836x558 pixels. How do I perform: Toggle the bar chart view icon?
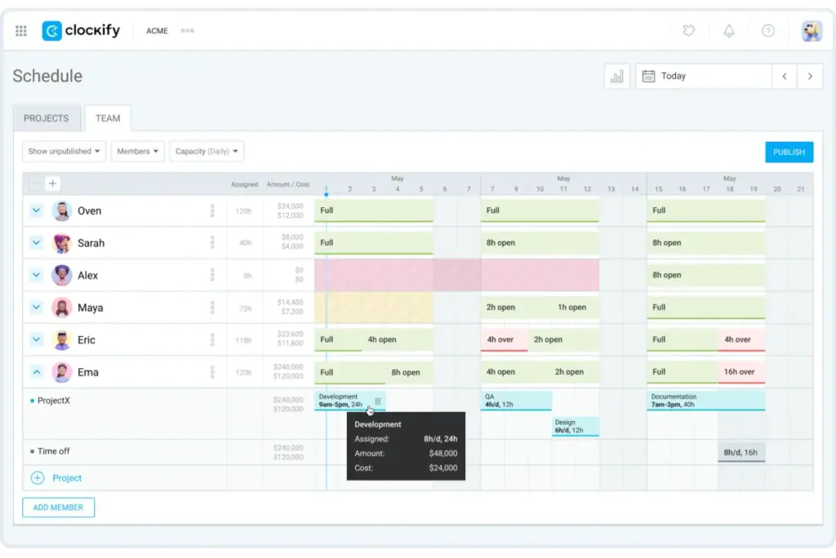617,77
